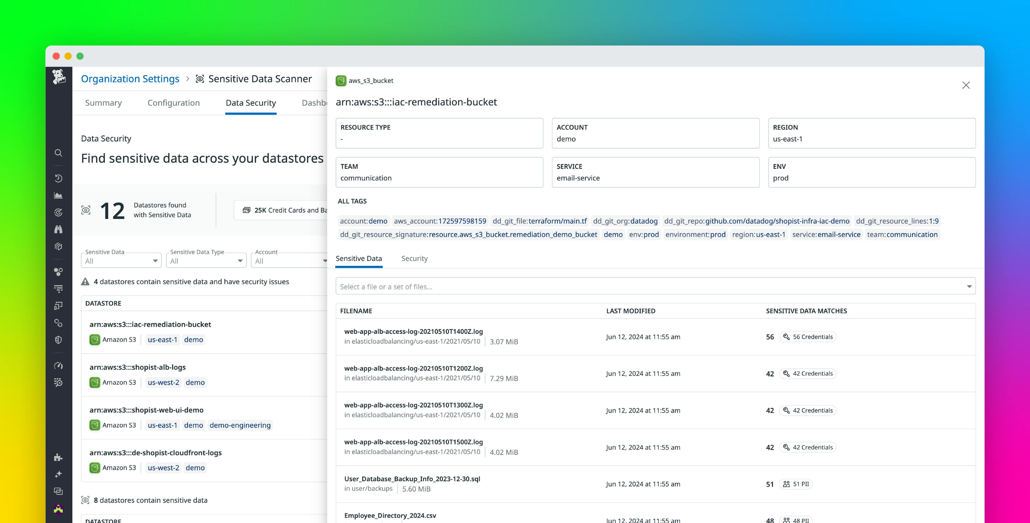Switch to the Security tab in the panel
The image size is (1030, 523).
point(414,258)
